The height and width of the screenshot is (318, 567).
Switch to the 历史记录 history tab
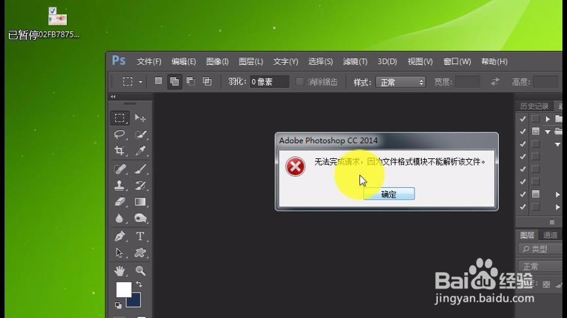tap(534, 106)
